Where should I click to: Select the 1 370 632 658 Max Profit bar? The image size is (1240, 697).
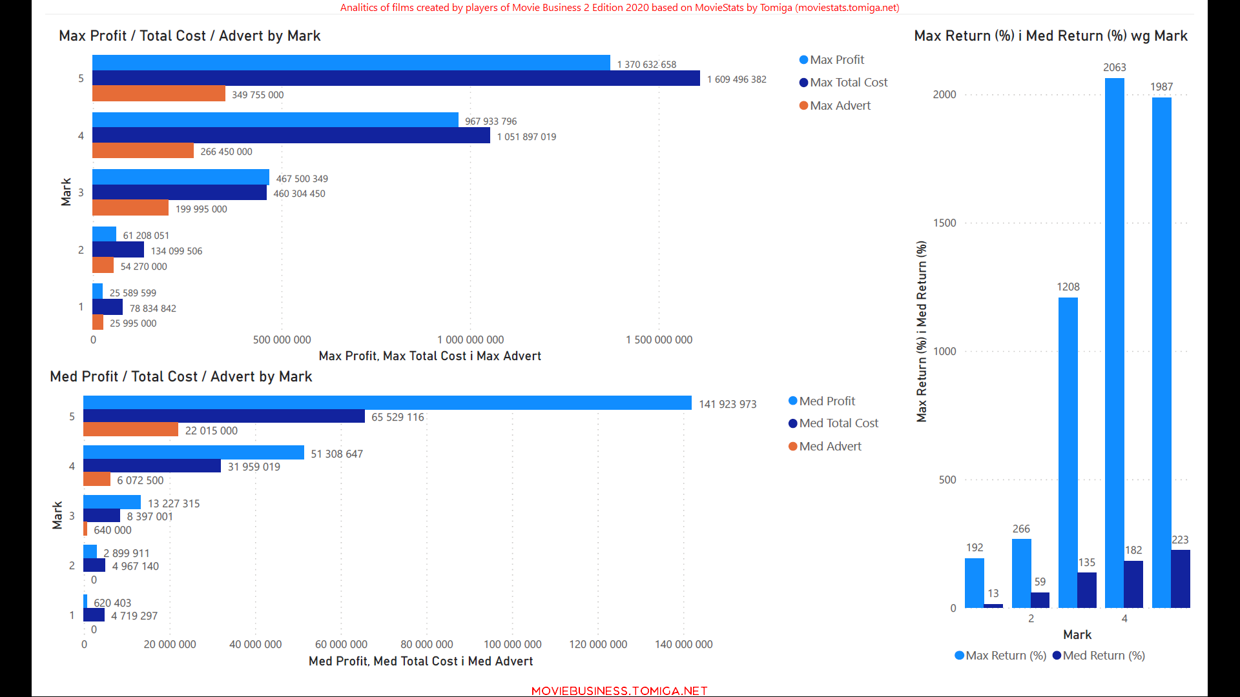pyautogui.click(x=351, y=63)
